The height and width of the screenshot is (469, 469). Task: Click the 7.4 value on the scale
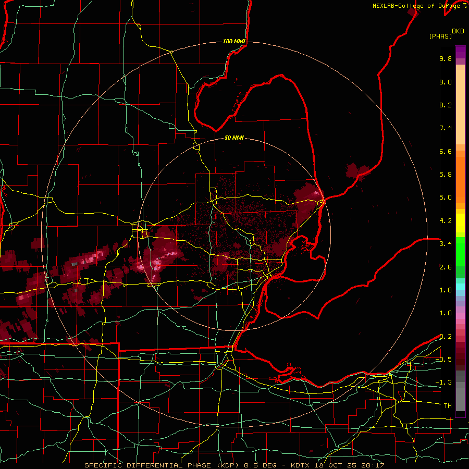coord(446,128)
